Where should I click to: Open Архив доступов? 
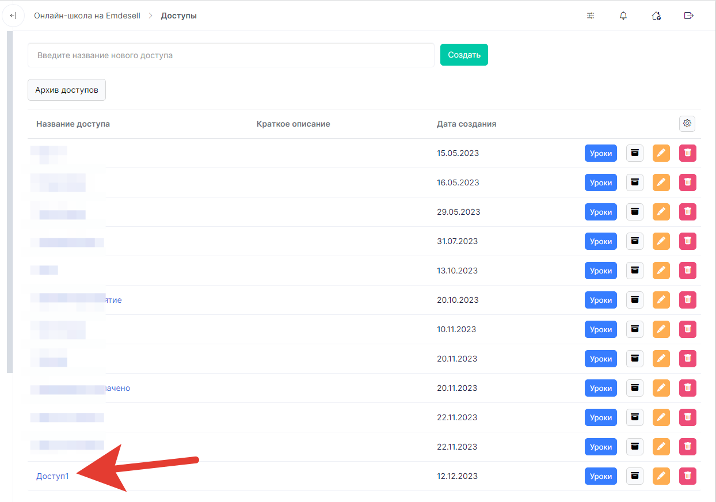pos(67,90)
